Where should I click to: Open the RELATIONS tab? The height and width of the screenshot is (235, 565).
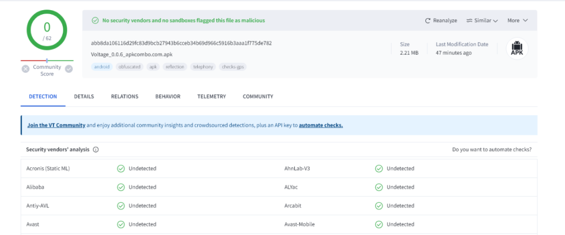tap(125, 97)
